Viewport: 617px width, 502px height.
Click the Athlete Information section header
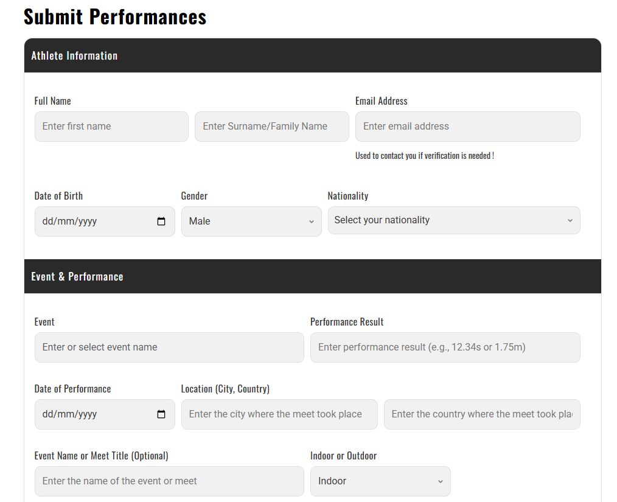[74, 56]
